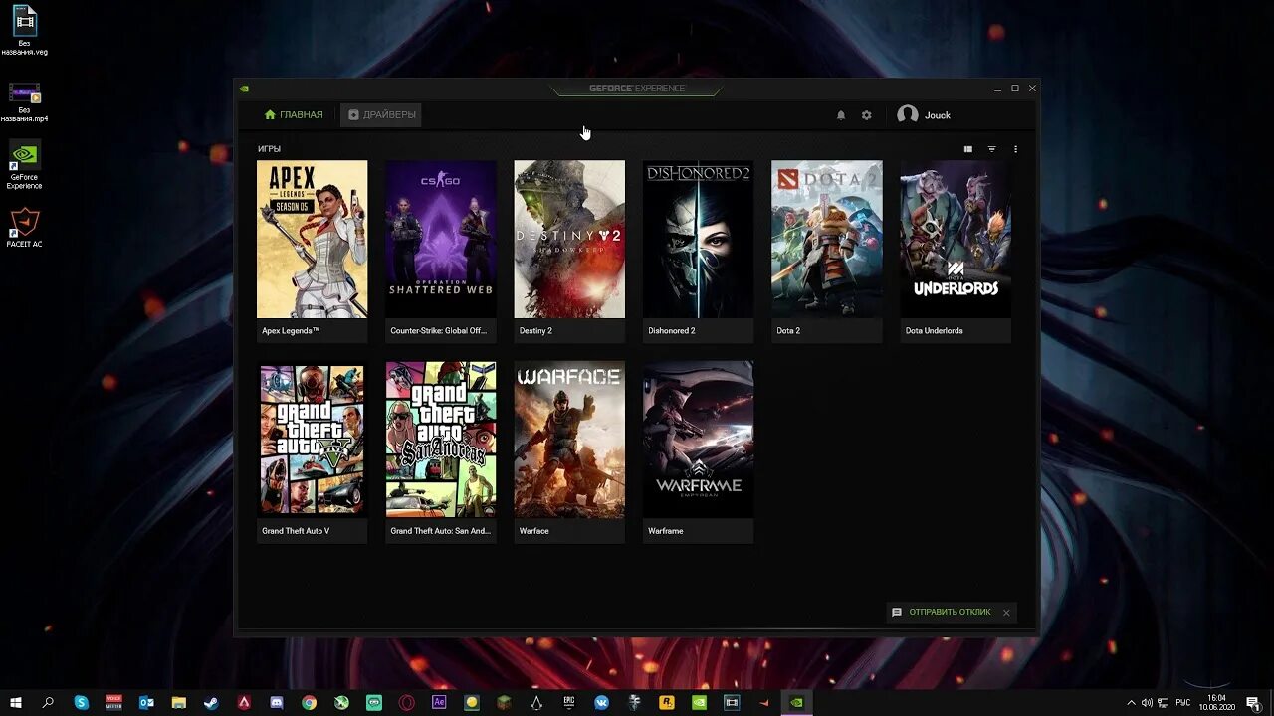Open VK from the taskbar
This screenshot has width=1274, height=716.
601,702
